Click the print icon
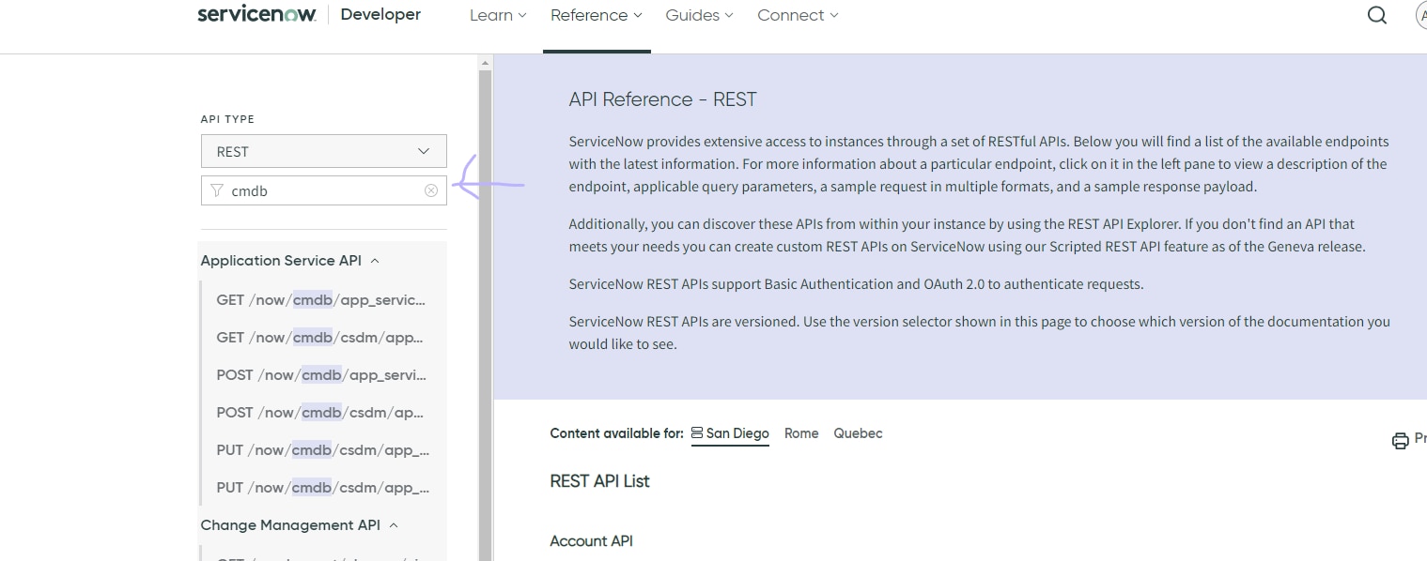 tap(1400, 440)
